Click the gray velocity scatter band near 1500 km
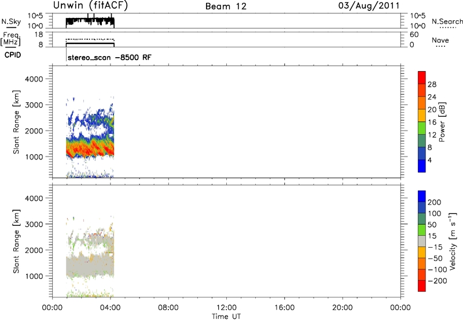 point(90,266)
